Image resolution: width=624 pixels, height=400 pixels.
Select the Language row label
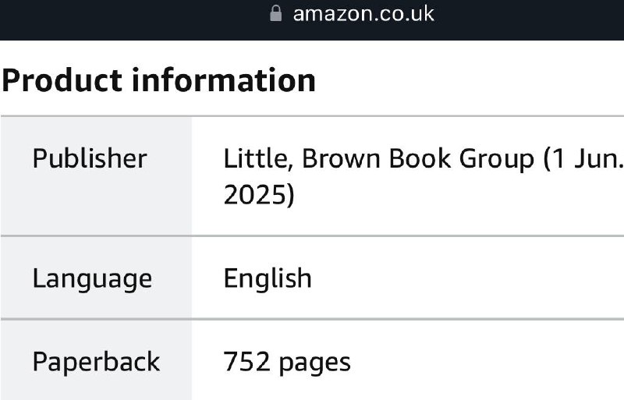[x=92, y=278]
